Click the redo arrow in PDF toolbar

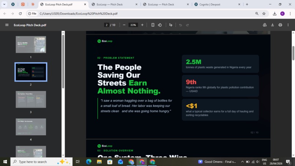click(187, 25)
